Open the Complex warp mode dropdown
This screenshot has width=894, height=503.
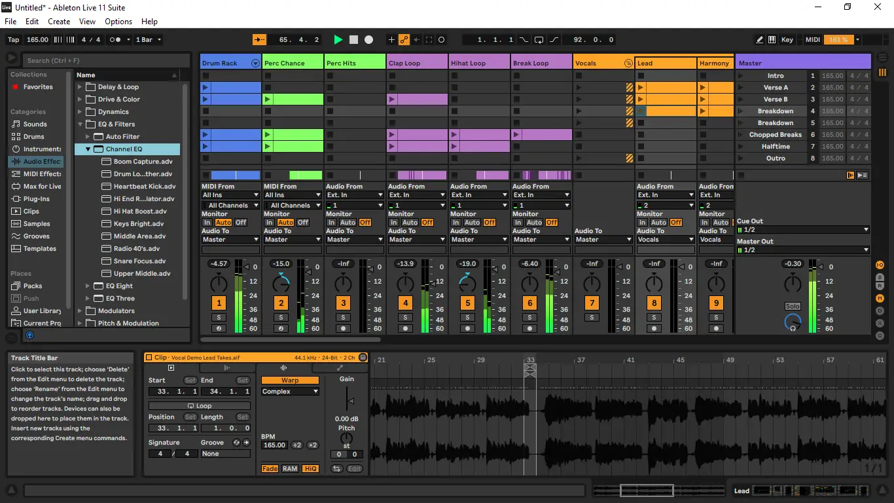click(x=290, y=392)
